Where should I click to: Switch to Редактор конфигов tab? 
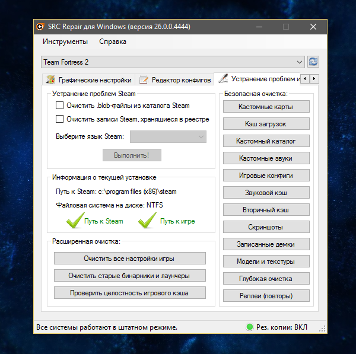point(175,80)
